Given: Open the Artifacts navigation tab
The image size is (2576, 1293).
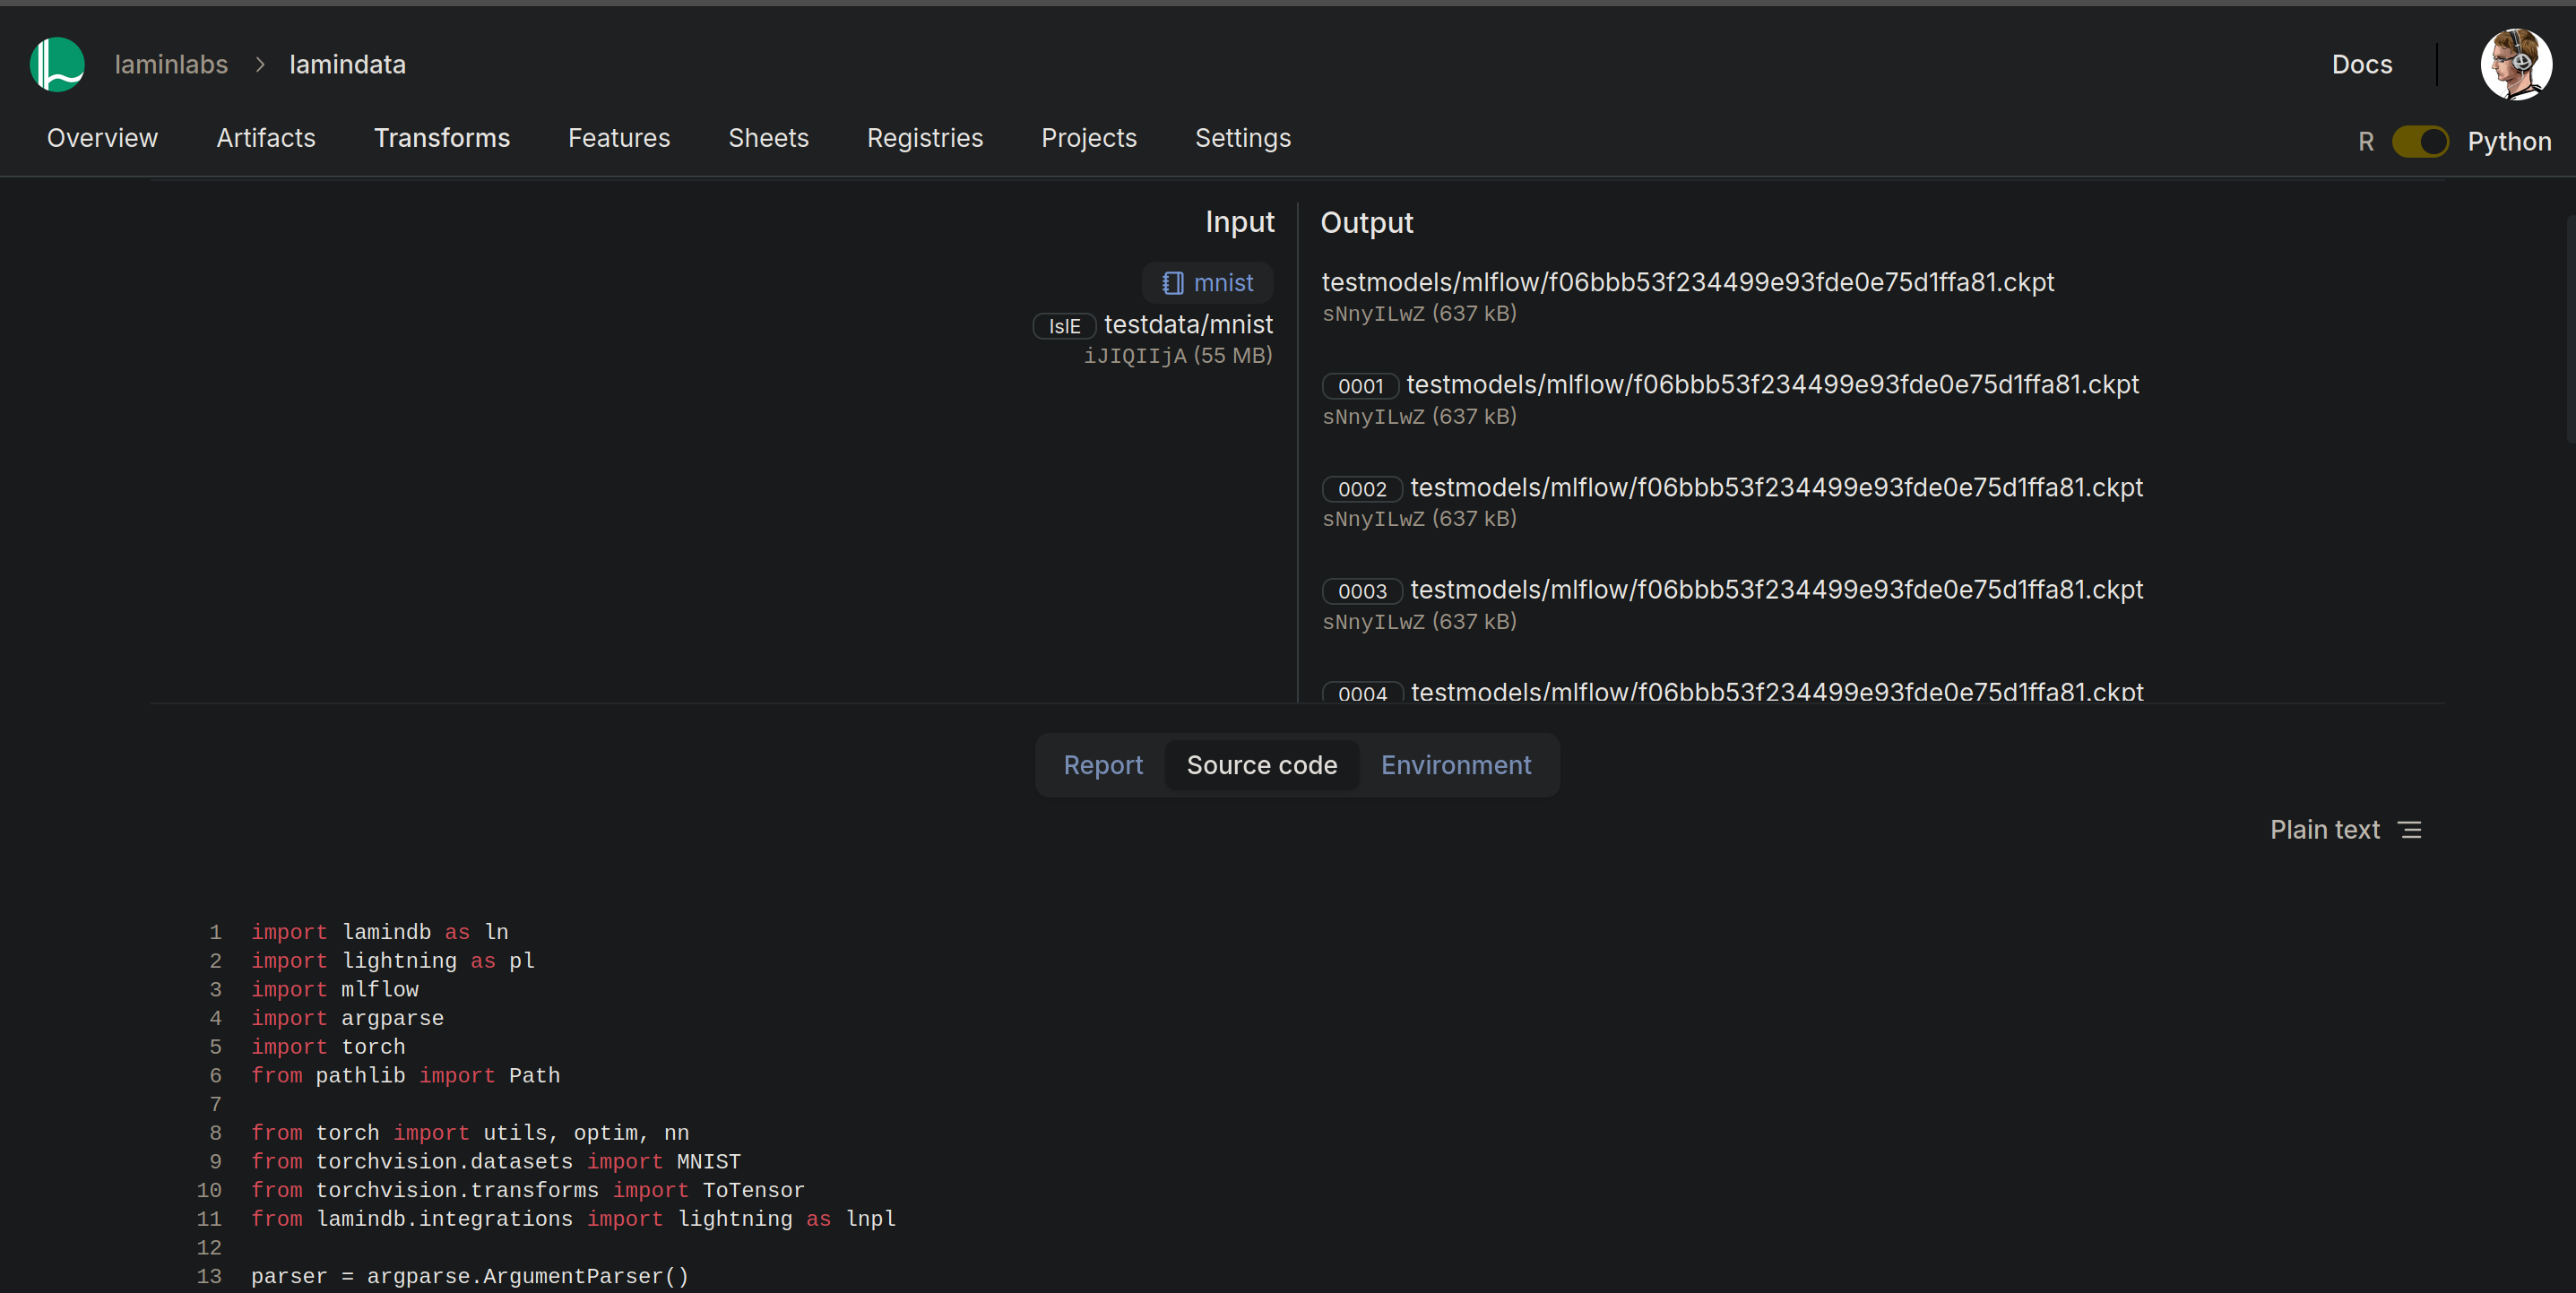Looking at the screenshot, I should (x=265, y=138).
